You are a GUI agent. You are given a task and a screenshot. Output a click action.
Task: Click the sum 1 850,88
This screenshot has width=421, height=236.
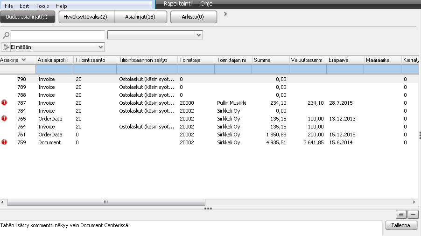[276, 135]
